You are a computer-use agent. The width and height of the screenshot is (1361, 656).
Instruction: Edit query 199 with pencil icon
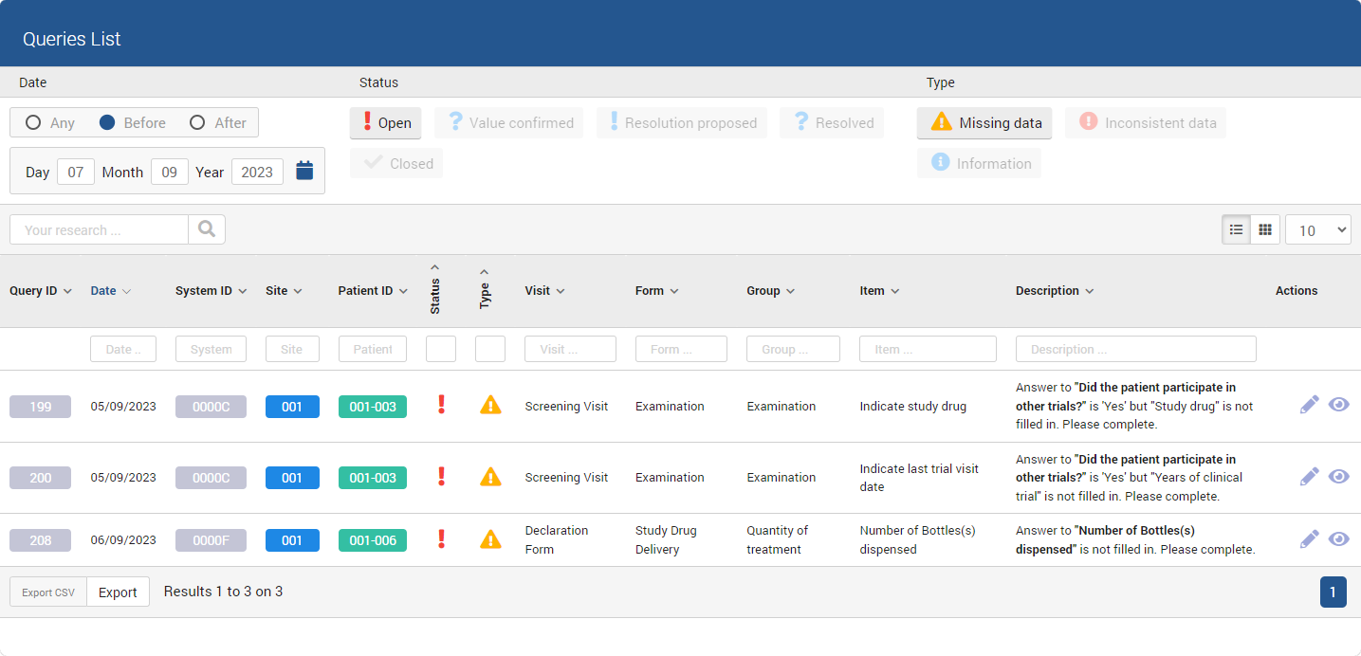(x=1309, y=405)
